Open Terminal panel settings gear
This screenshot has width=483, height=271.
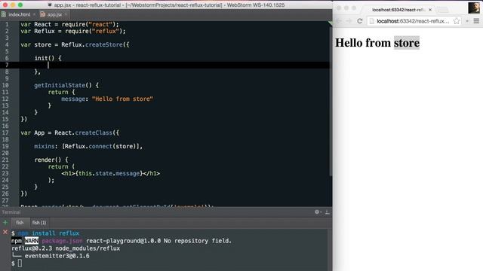(317, 212)
